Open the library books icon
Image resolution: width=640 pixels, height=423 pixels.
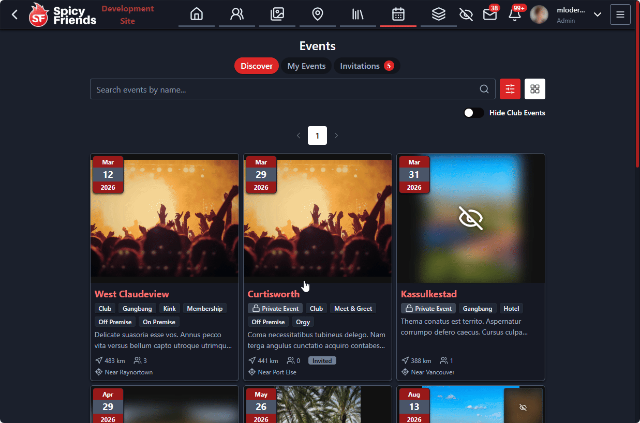pos(358,14)
